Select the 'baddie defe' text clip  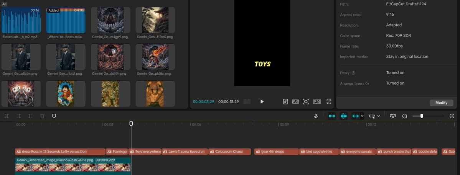click(424, 152)
